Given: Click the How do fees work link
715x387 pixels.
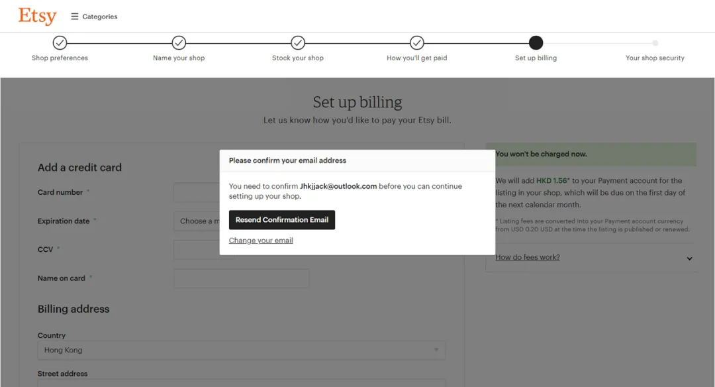Looking at the screenshot, I should click(528, 257).
